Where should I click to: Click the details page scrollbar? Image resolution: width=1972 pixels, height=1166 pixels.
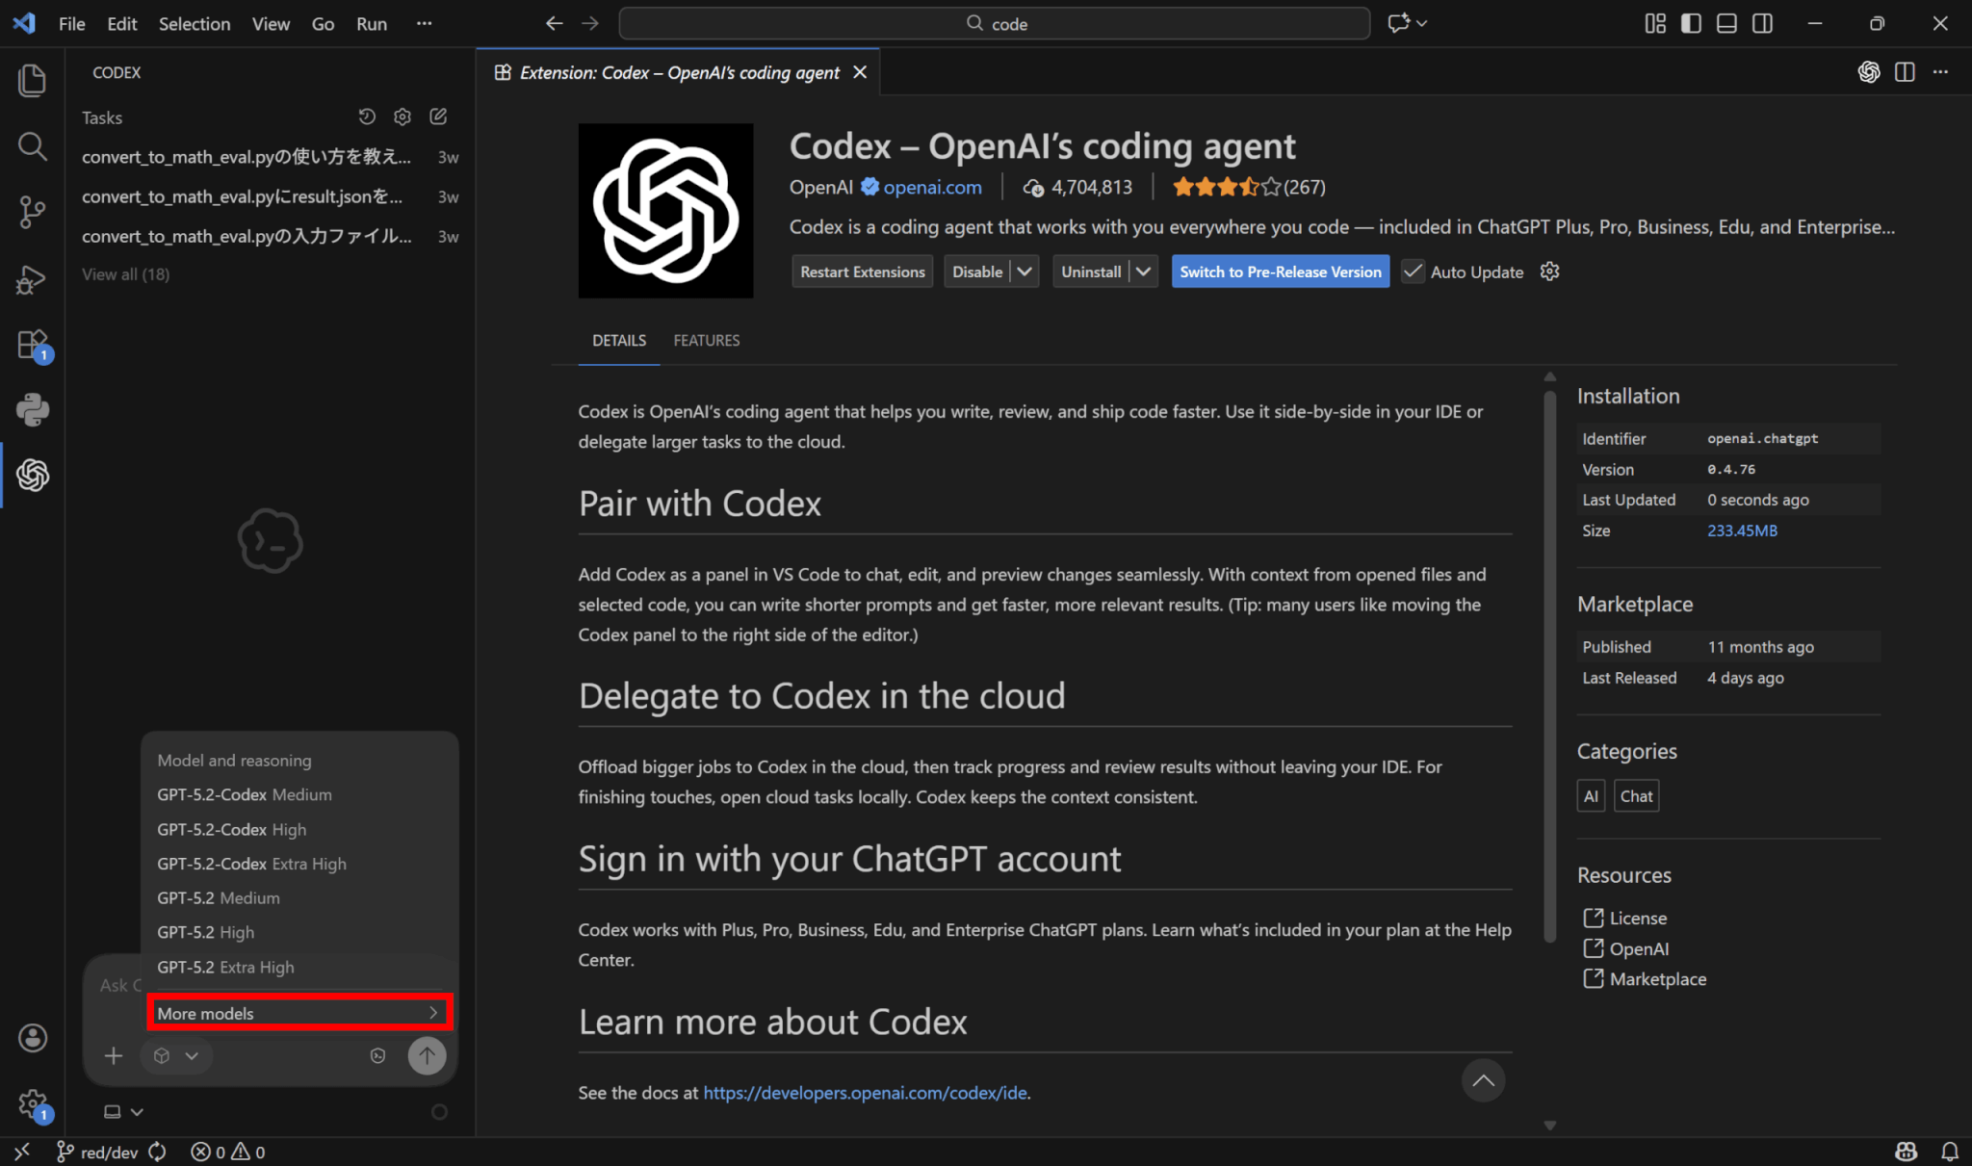1549,664
